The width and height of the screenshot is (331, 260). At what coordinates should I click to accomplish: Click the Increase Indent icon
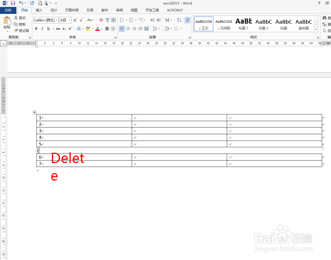[x=159, y=20]
